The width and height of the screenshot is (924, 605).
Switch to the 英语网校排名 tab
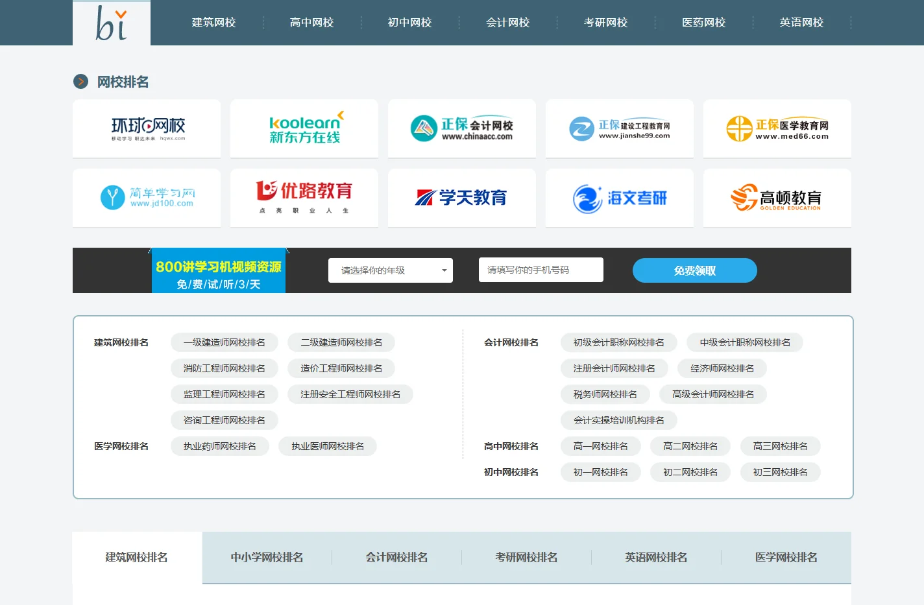(x=656, y=558)
